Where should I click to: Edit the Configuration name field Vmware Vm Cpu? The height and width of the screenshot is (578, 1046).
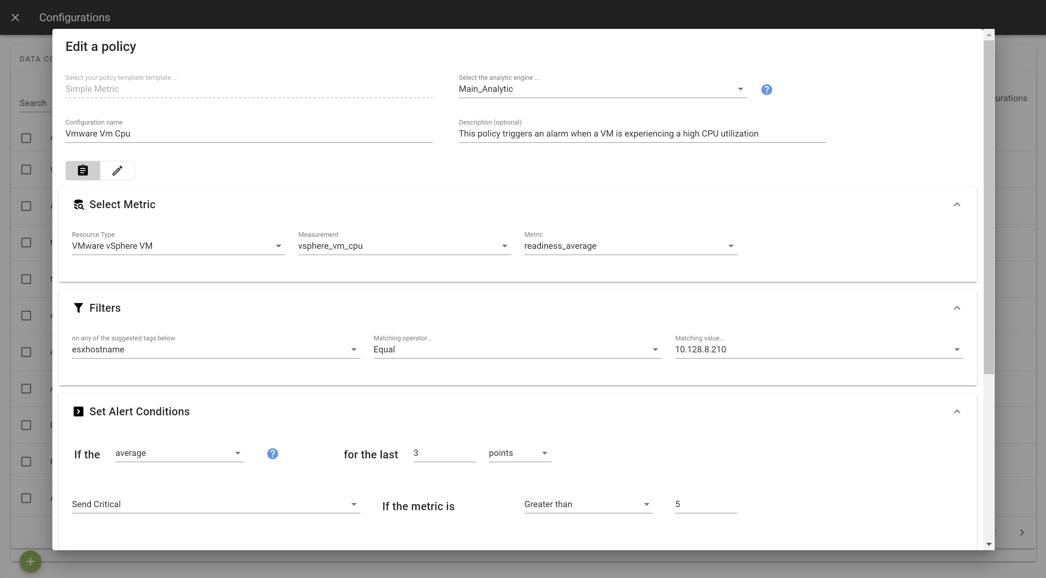[249, 134]
